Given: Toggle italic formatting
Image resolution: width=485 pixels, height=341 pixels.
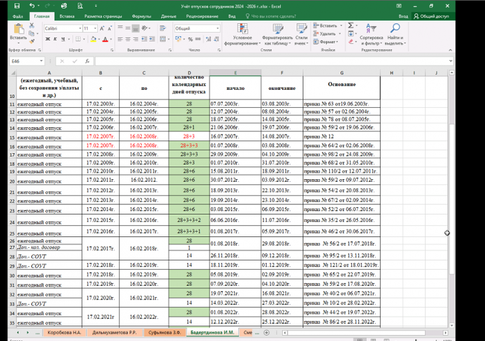Looking at the screenshot, I should coord(55,39).
